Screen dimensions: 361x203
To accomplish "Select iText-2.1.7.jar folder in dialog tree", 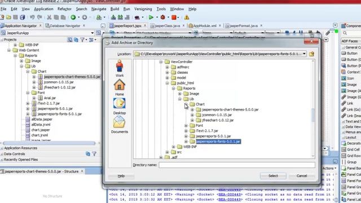I will [x=207, y=131].
